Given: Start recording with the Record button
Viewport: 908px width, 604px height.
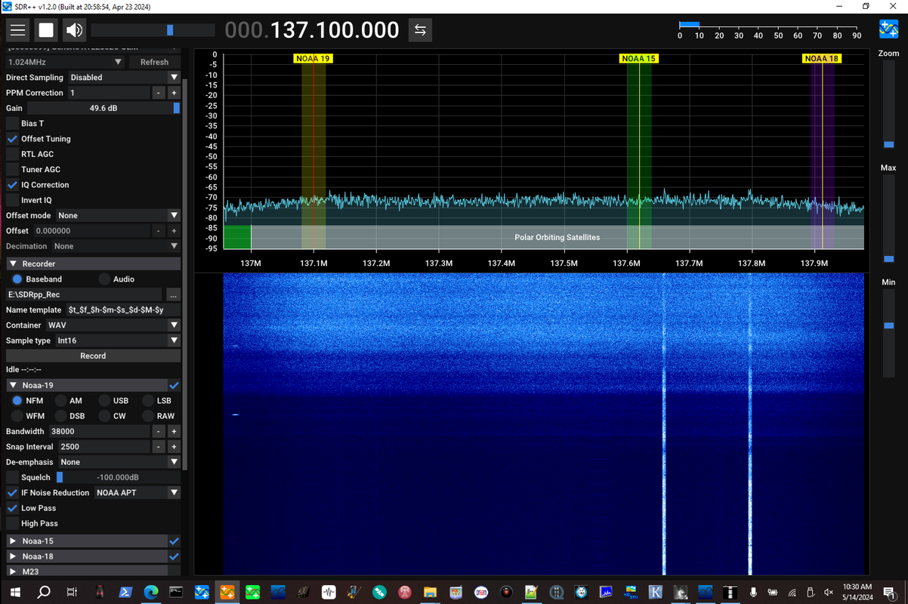Looking at the screenshot, I should click(x=93, y=356).
